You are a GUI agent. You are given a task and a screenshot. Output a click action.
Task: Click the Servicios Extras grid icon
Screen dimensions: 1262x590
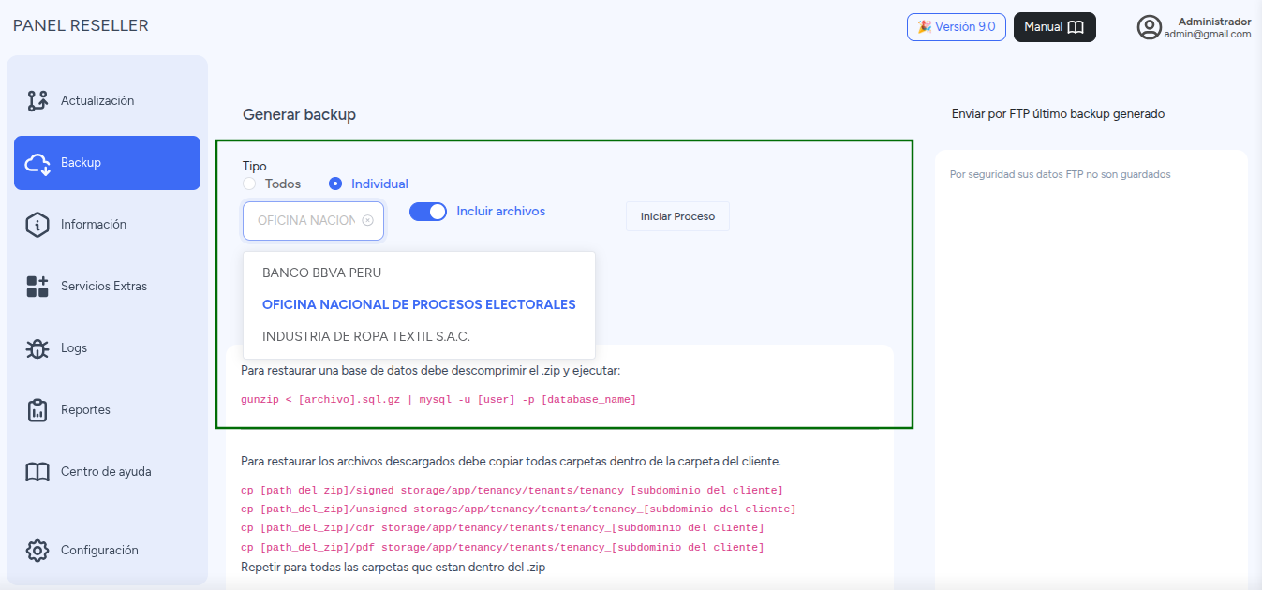[37, 287]
